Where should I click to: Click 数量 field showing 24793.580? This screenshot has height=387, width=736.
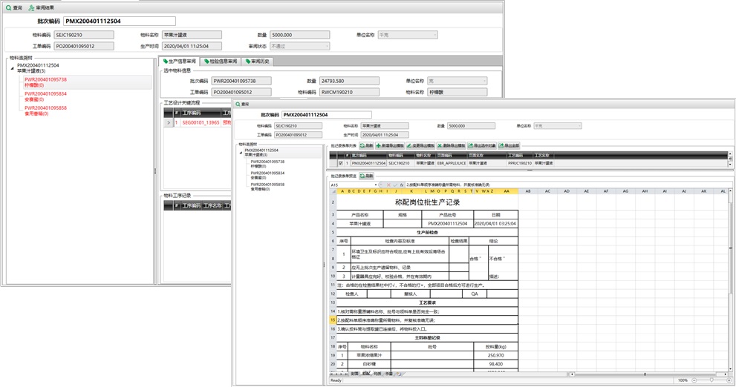(x=349, y=81)
